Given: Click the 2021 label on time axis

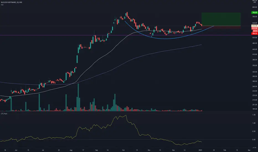Looking at the screenshot, I should pyautogui.click(x=200, y=150).
